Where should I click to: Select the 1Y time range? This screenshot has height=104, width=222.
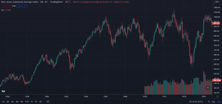click(x=32, y=102)
